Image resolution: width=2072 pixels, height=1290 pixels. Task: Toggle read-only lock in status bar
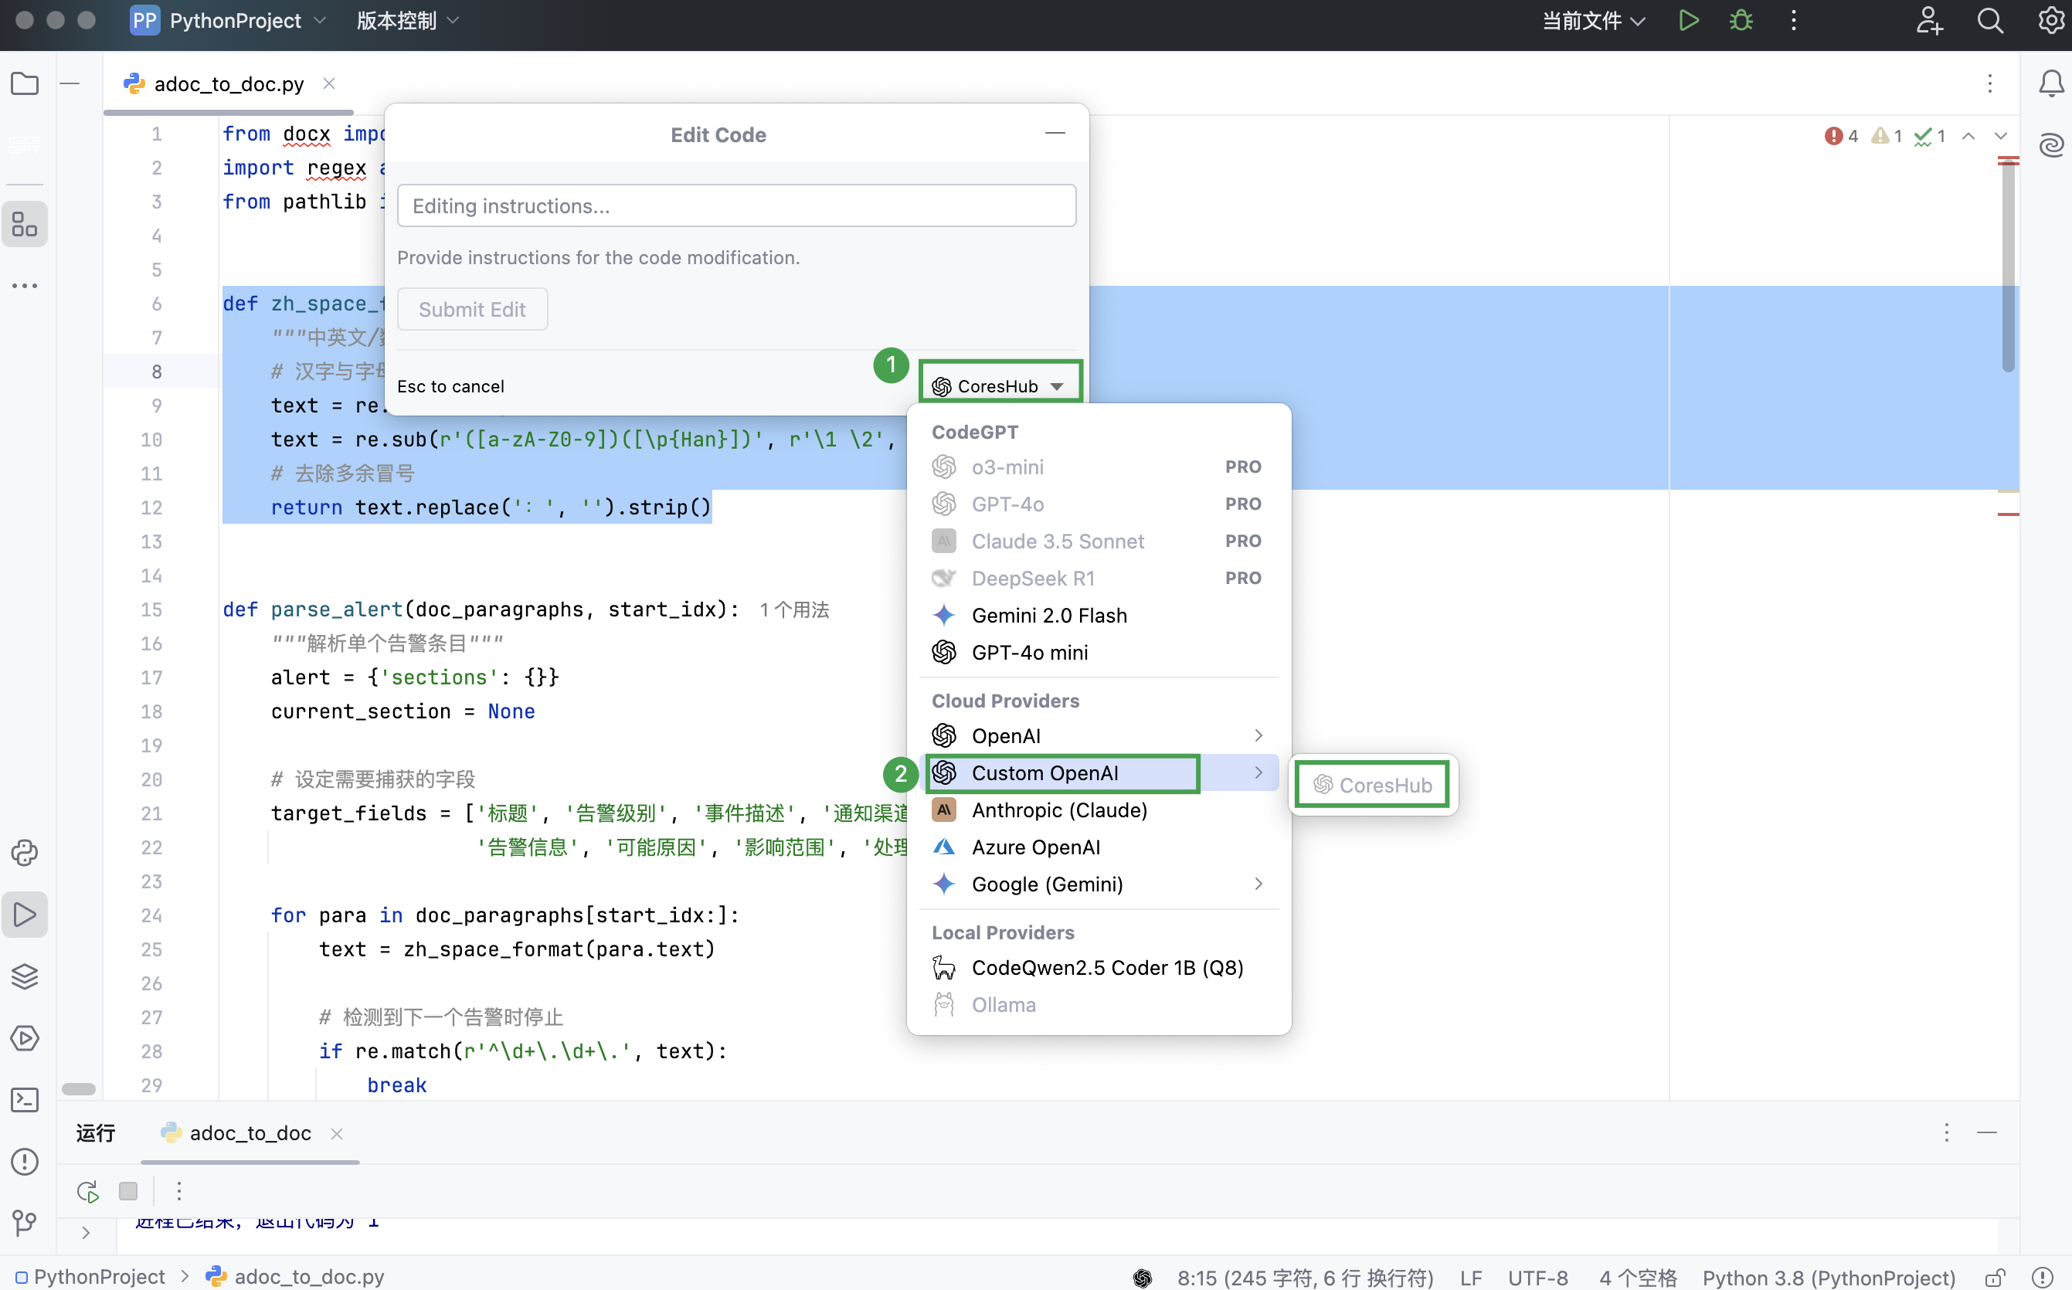(1996, 1277)
